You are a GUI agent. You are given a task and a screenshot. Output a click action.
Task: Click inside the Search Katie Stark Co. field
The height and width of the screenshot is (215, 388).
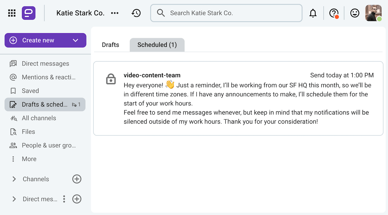[226, 13]
